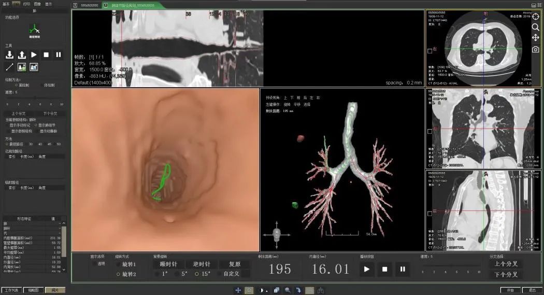Toggle the checkbox at left of axial CT view

[430, 51]
